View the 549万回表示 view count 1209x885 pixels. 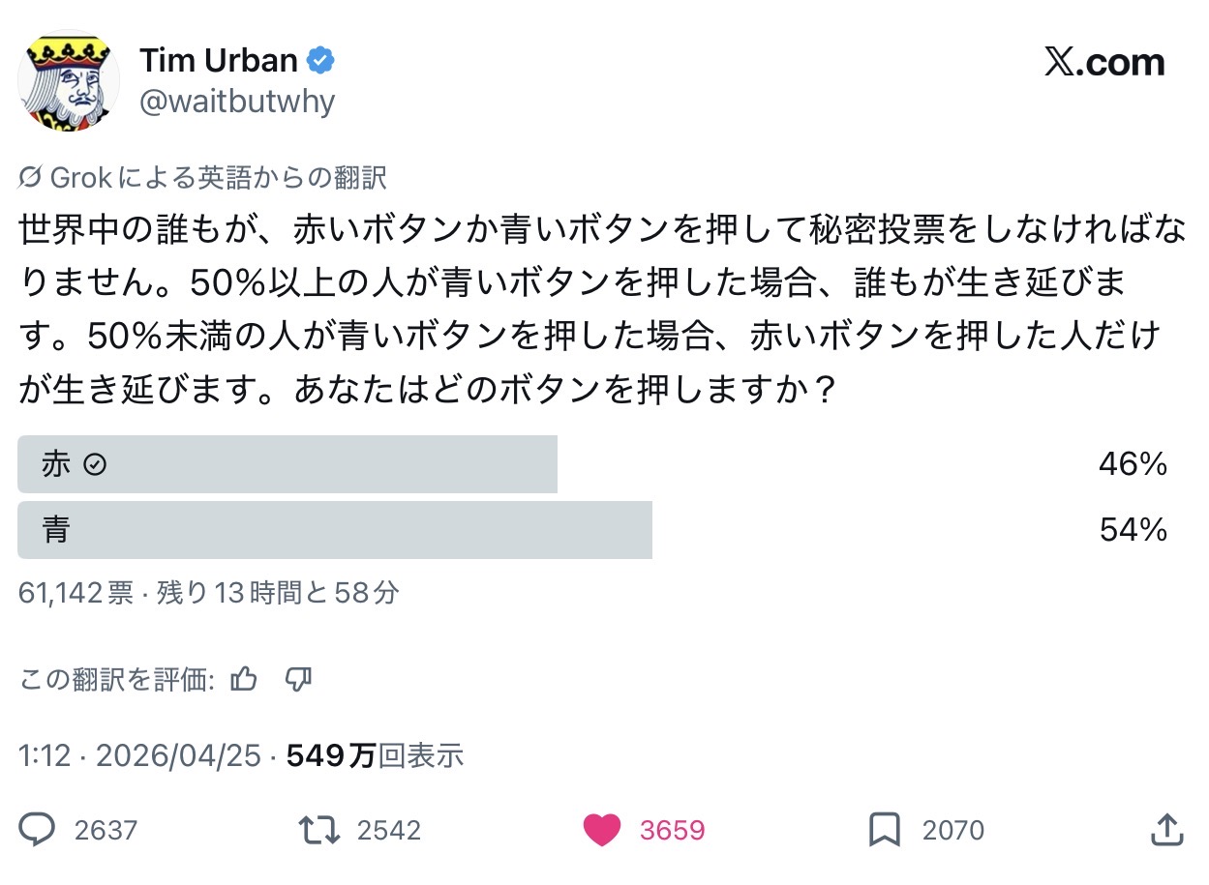tap(376, 755)
